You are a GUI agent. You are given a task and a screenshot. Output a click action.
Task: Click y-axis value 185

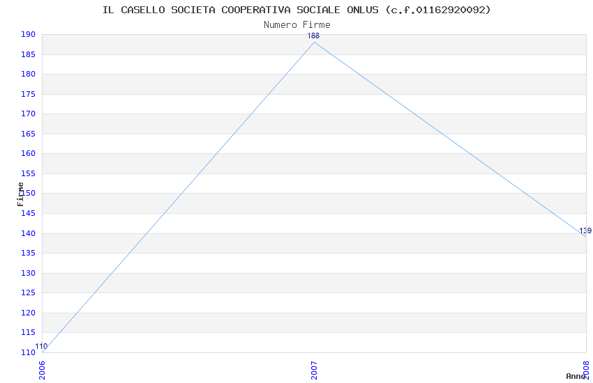(x=28, y=54)
